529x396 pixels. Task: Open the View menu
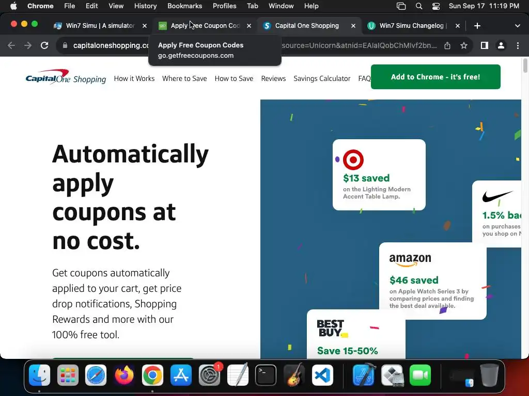116,6
